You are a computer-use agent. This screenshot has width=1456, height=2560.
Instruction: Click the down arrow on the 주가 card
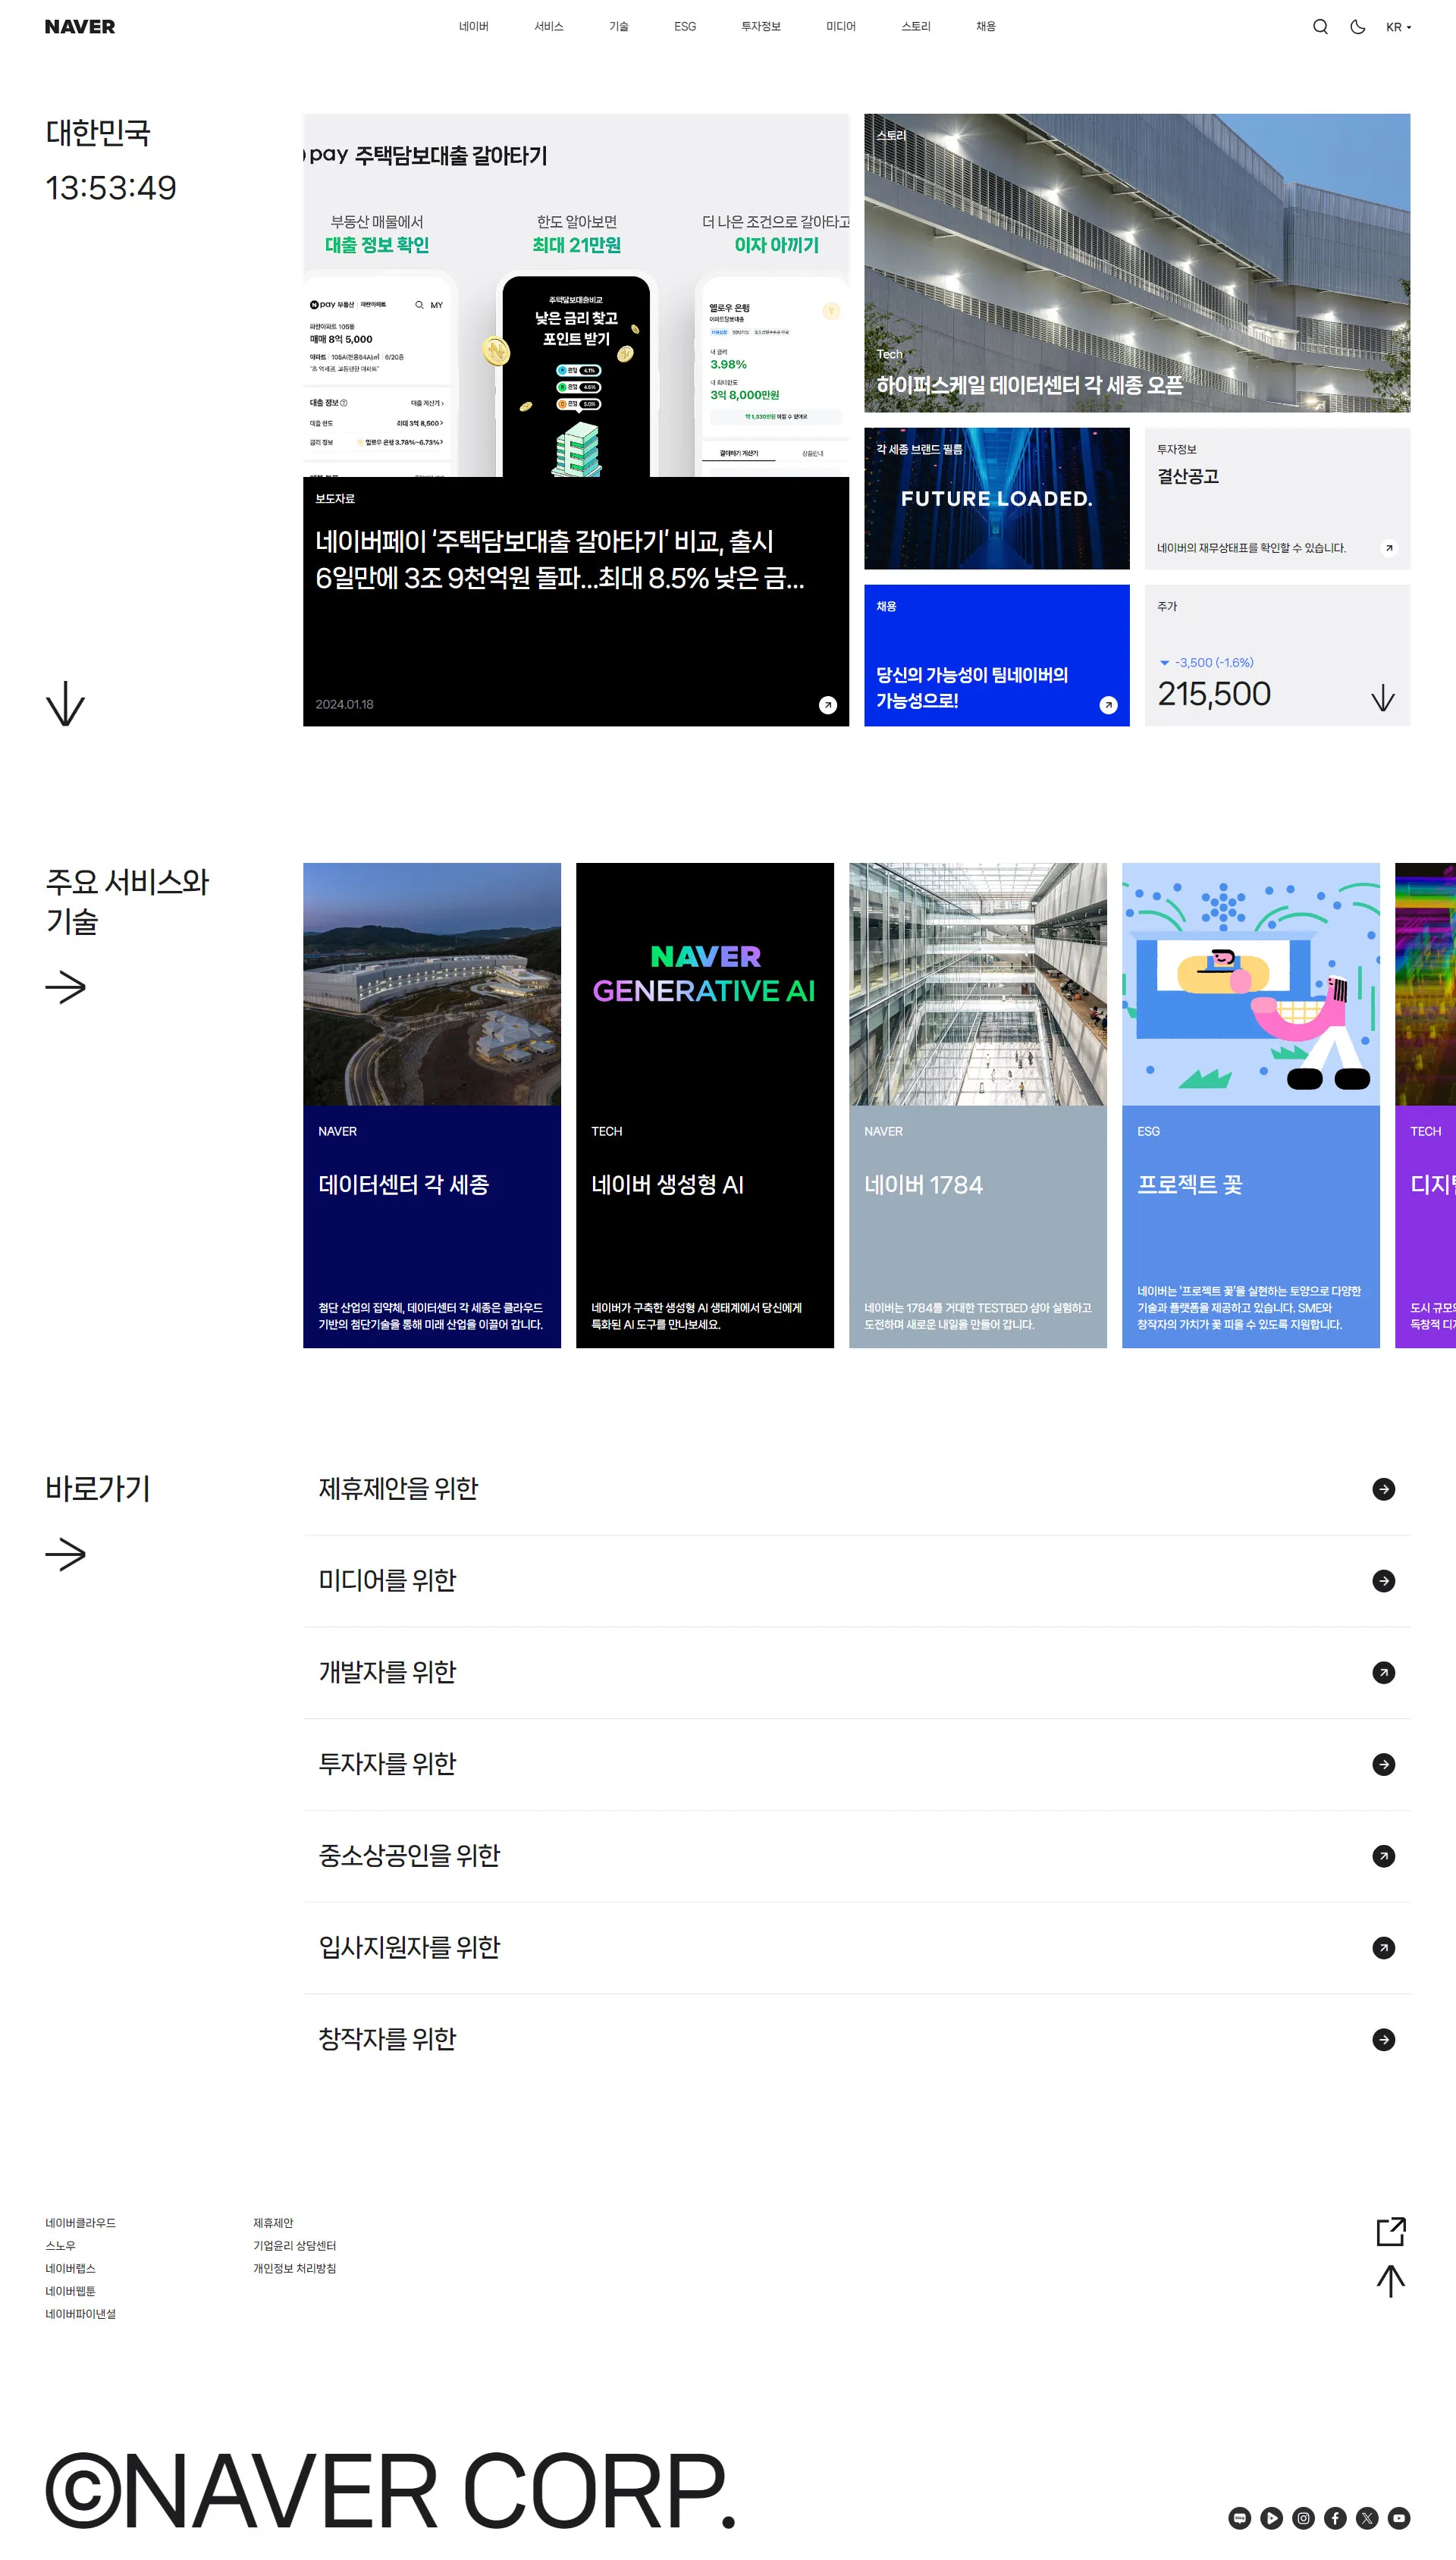tap(1383, 697)
